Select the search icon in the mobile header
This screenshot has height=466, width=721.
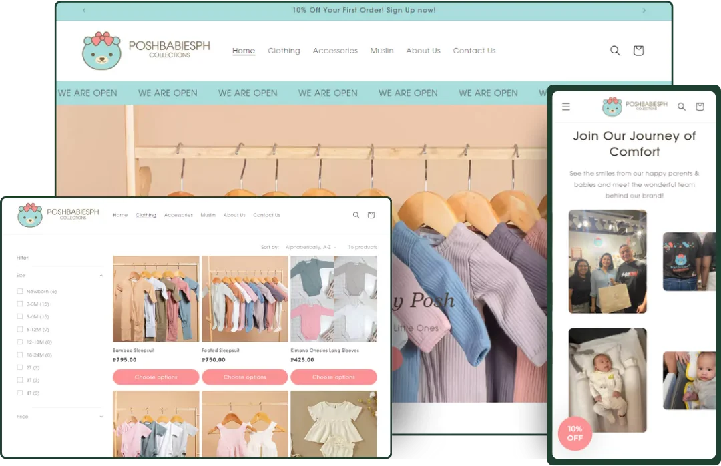682,106
